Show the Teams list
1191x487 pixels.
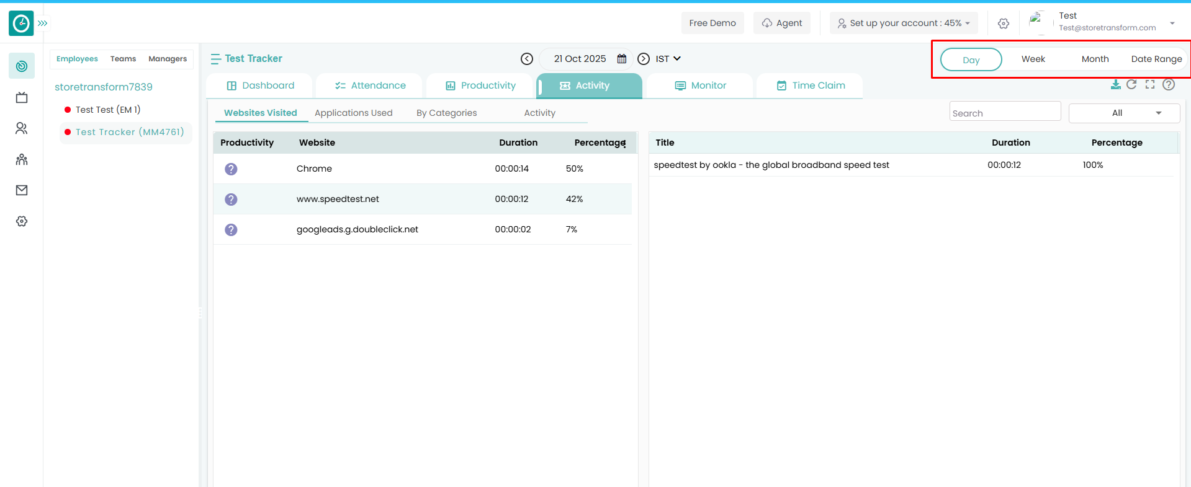(x=123, y=59)
